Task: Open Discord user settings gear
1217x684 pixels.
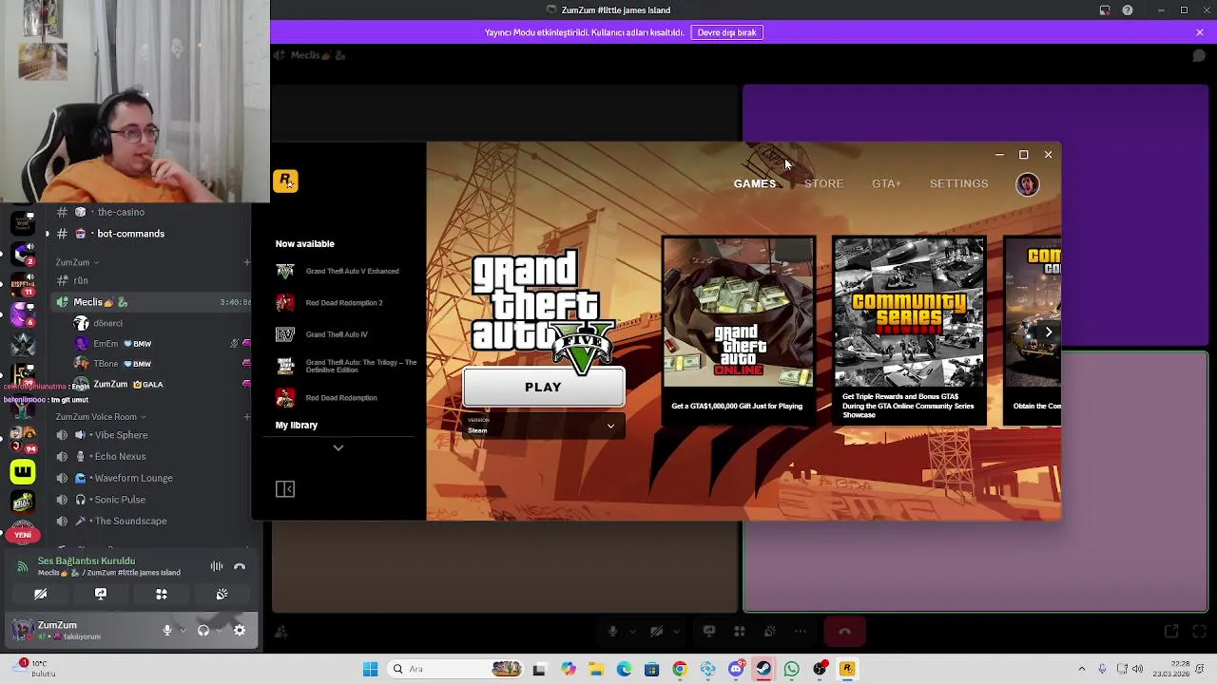Action: click(x=240, y=630)
